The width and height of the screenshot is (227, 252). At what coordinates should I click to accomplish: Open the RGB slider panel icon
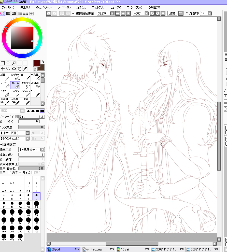pyautogui.click(x=8, y=13)
